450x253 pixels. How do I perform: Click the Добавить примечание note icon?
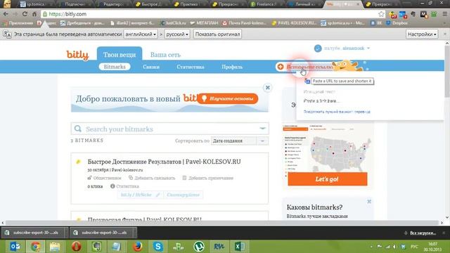tap(184, 178)
